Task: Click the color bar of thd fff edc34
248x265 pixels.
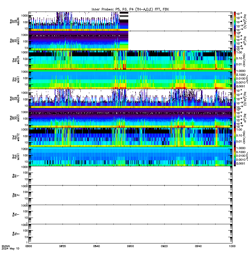Action: (235, 98)
